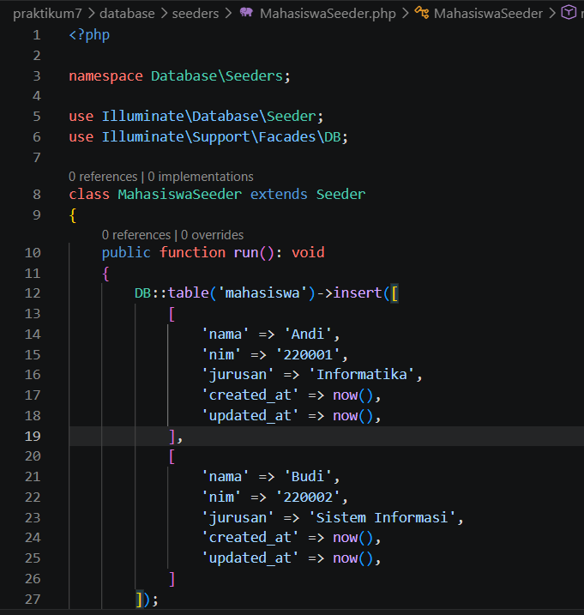Click the 'Budi' string value
This screenshot has width=584, height=615.
click(308, 477)
